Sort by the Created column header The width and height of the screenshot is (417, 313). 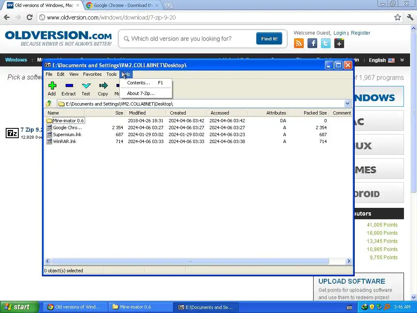click(187, 113)
